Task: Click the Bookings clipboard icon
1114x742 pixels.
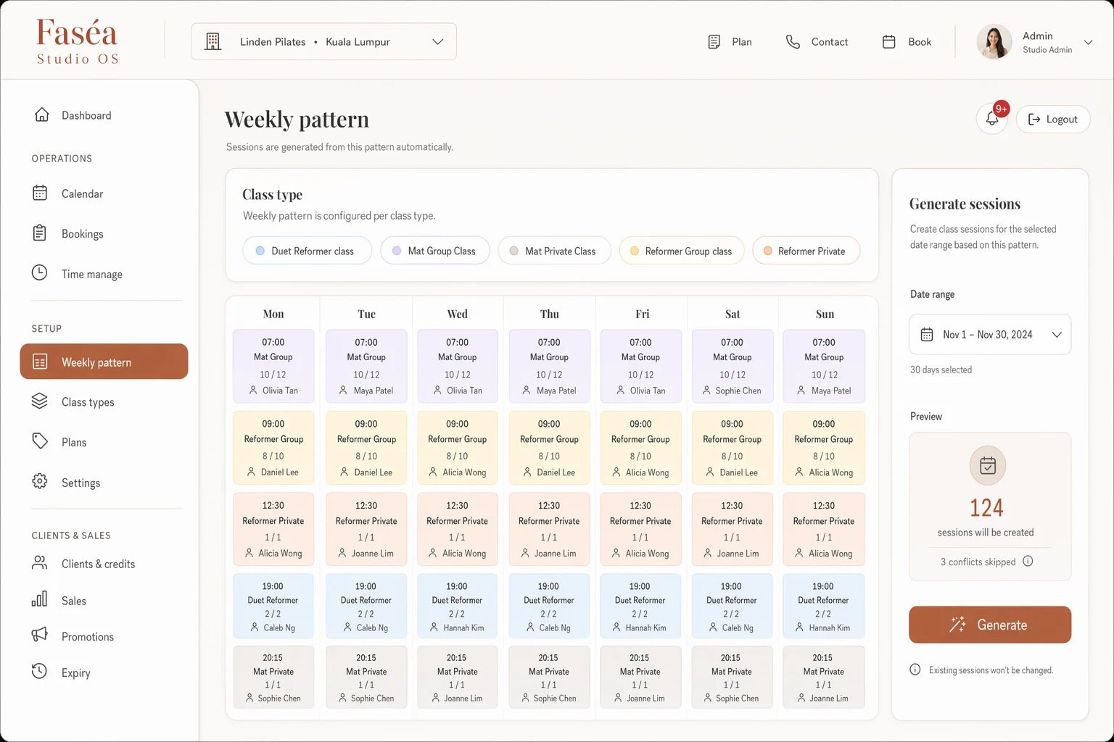Action: pyautogui.click(x=40, y=233)
